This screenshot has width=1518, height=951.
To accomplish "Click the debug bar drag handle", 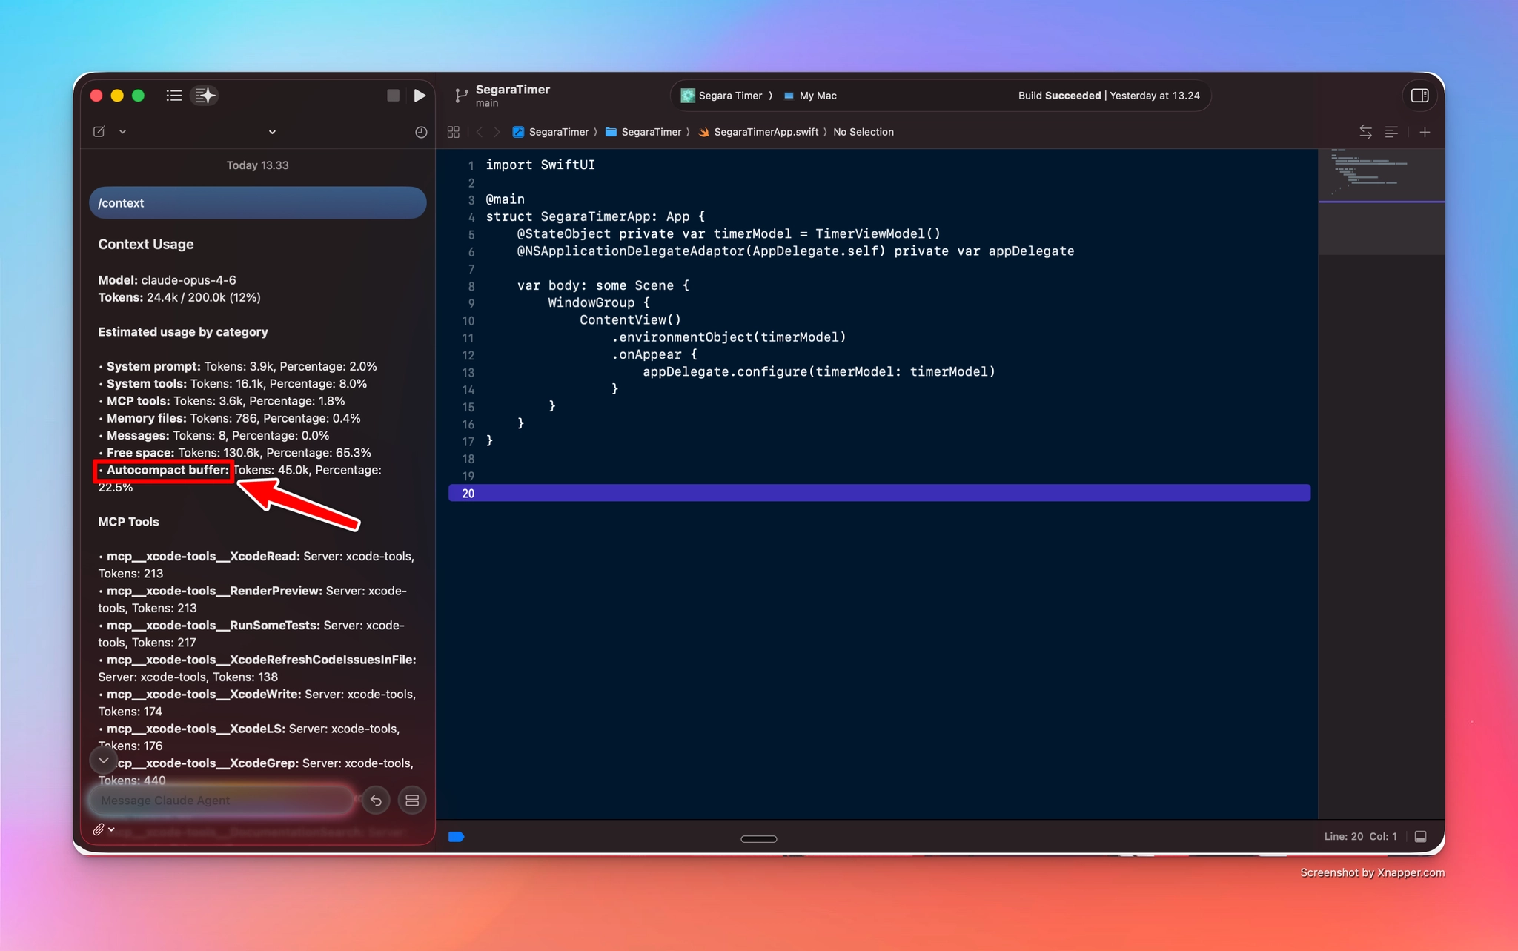I will (x=759, y=839).
